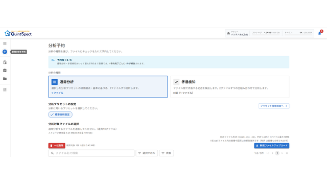The height and width of the screenshot is (184, 327).
Task: Click the 分析対象ファイルの選択 heading
Action: coord(63,124)
